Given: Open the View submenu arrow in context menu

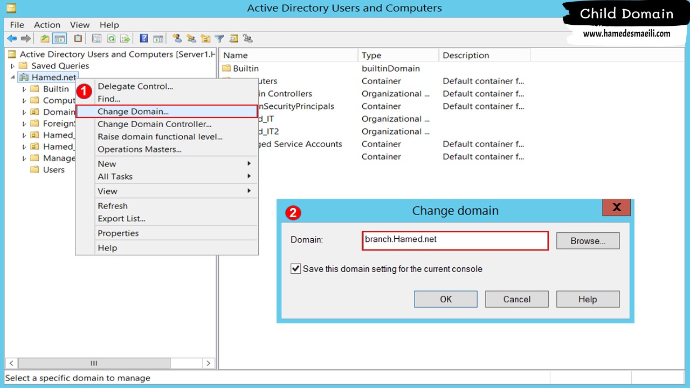Looking at the screenshot, I should (x=249, y=191).
